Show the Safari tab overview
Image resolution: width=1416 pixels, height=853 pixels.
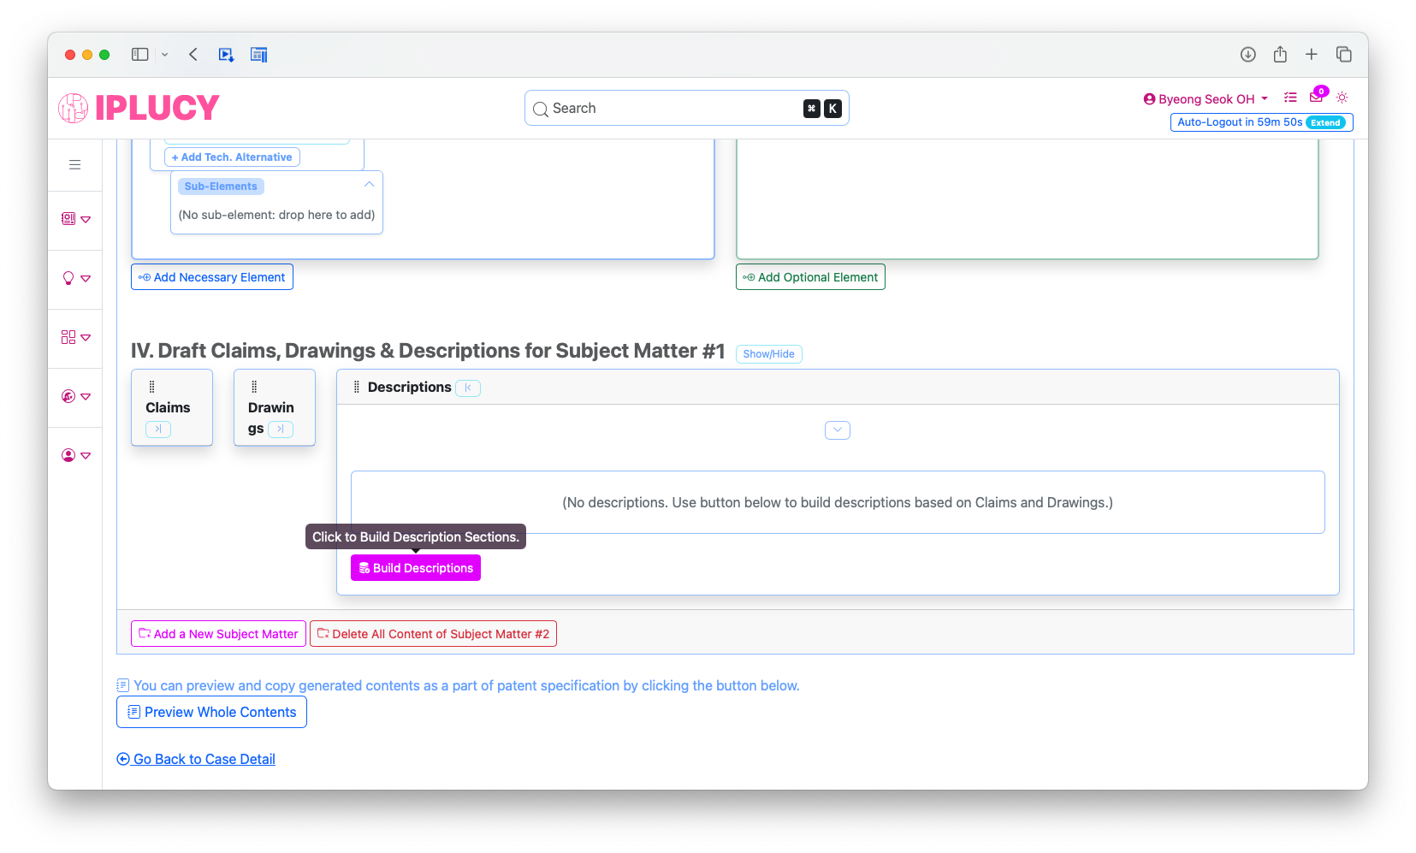pyautogui.click(x=1344, y=55)
